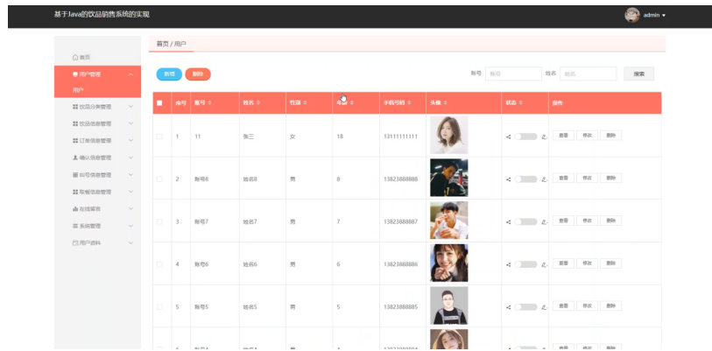
Task: Tick the checkbox for row 账号7
Action: [x=159, y=221]
